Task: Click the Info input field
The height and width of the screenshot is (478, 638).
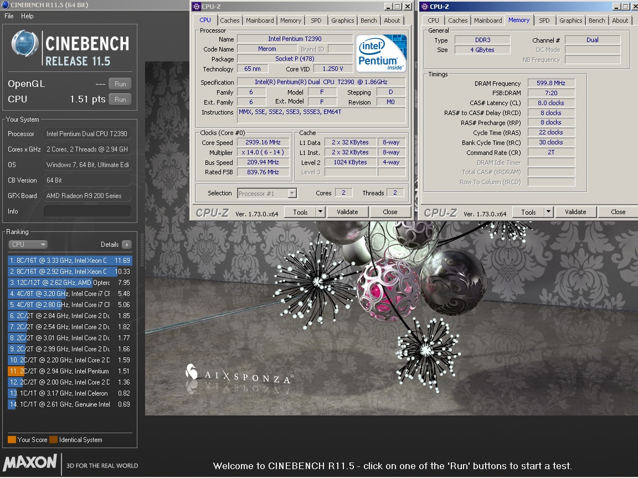Action: tap(88, 211)
